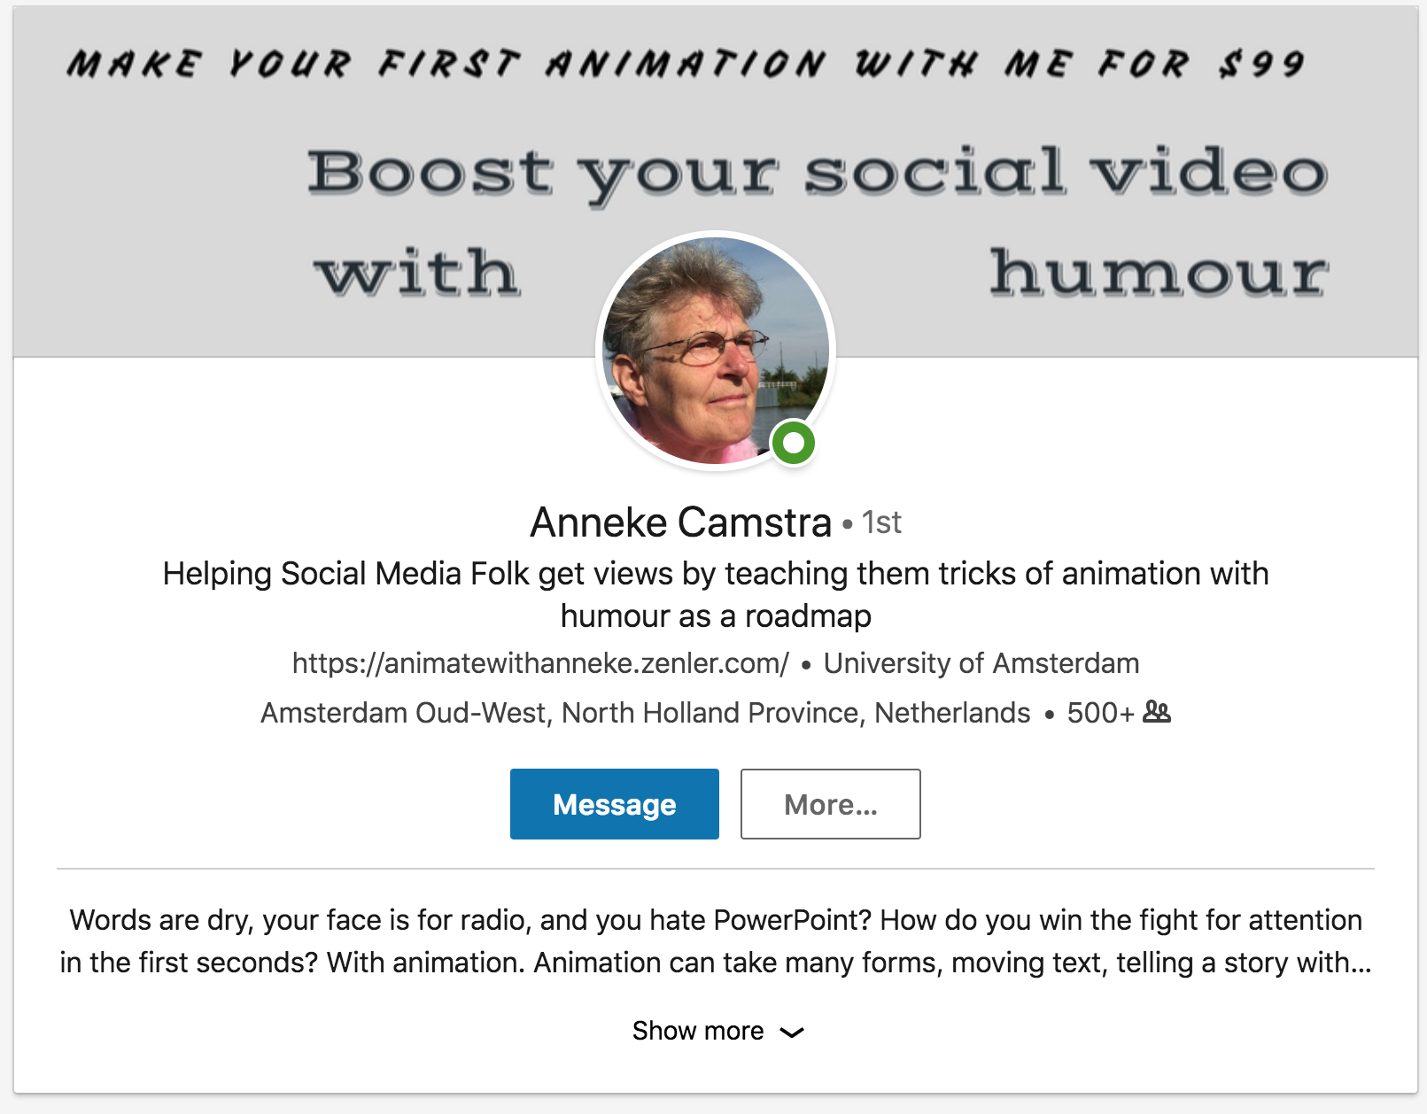
Task: Click the 1st degree connection badge
Action: (882, 523)
